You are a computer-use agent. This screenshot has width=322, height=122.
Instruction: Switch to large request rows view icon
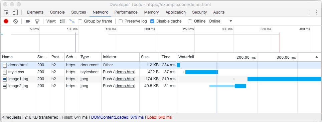point(62,21)
